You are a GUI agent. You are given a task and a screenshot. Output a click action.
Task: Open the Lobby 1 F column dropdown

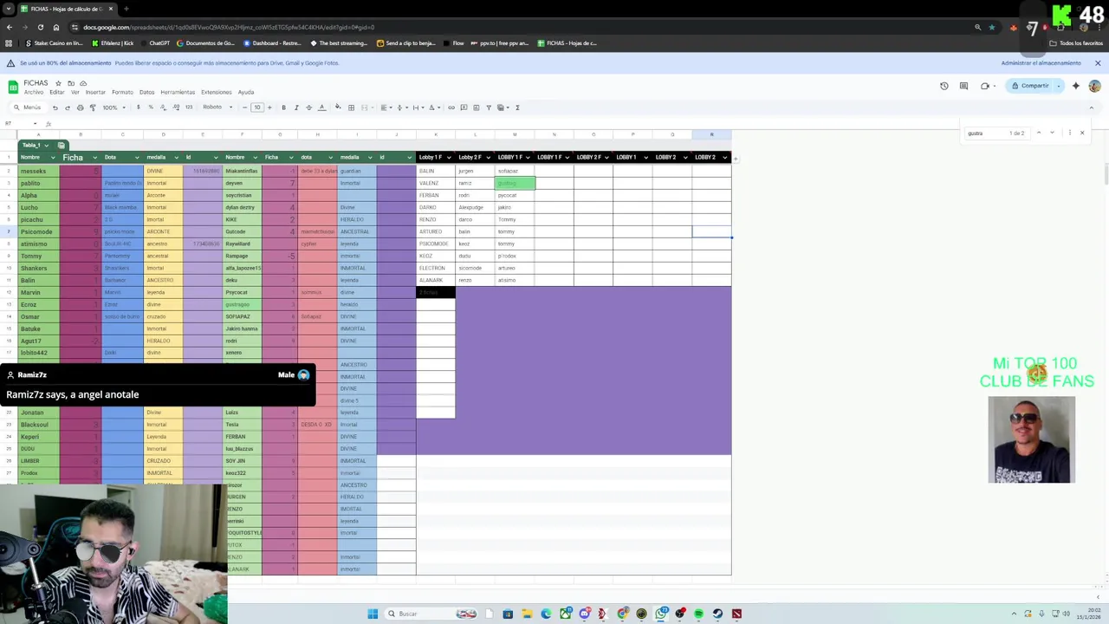point(449,157)
